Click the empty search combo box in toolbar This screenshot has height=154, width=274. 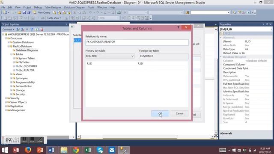[210, 12]
